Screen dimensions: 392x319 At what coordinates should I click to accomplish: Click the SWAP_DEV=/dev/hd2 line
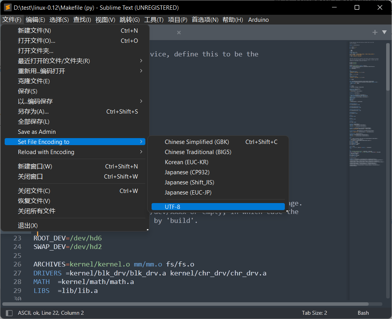(67, 247)
